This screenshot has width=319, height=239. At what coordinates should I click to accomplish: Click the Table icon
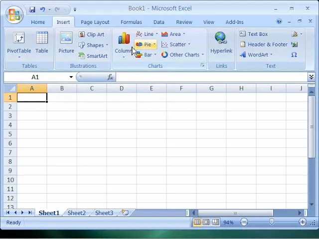(42, 43)
